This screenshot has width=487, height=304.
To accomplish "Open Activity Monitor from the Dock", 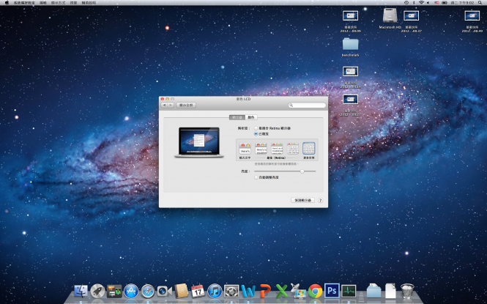I will 349,292.
